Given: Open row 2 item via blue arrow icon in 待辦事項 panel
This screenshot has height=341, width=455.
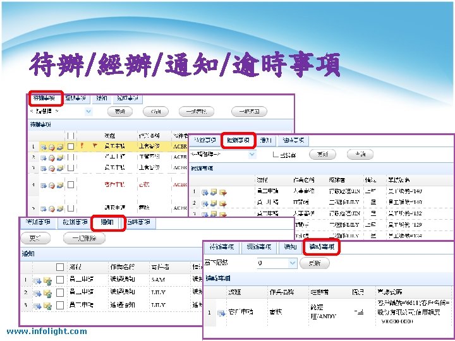Looking at the screenshot, I should tap(44, 158).
